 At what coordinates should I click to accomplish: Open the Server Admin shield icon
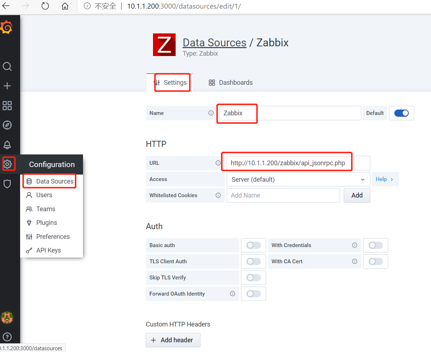coord(7,184)
